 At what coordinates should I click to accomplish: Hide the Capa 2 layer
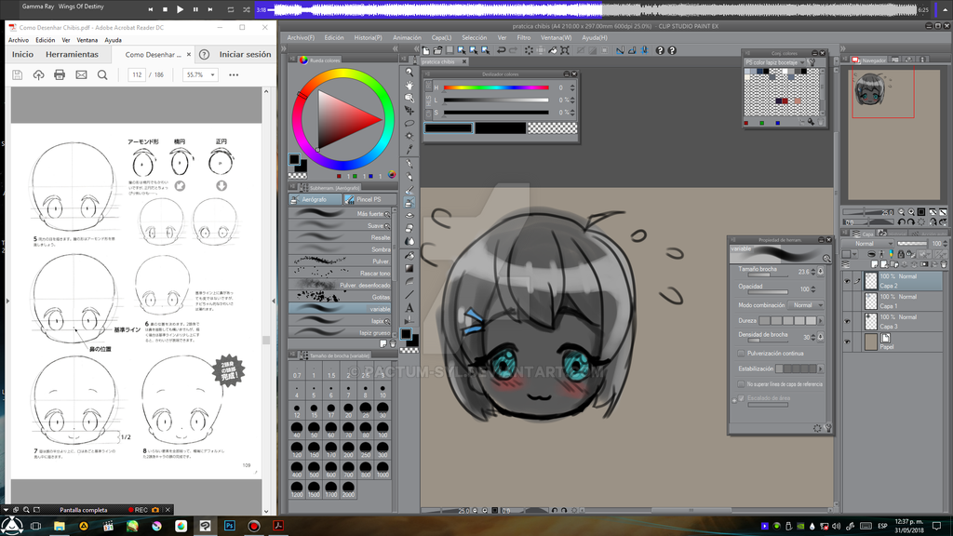tap(847, 281)
